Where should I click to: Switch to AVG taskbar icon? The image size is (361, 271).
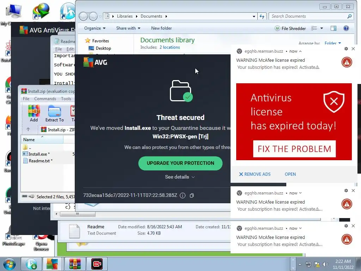point(52,264)
